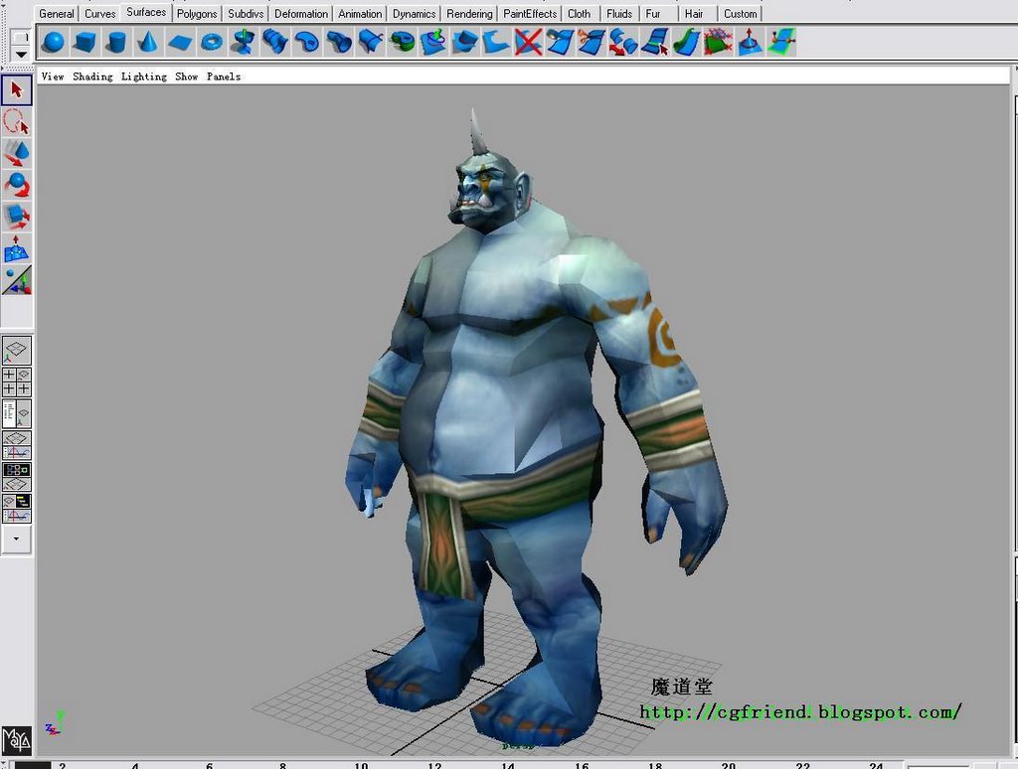The height and width of the screenshot is (769, 1018).
Task: Open the PaintEffects shelf tab
Action: [x=530, y=14]
